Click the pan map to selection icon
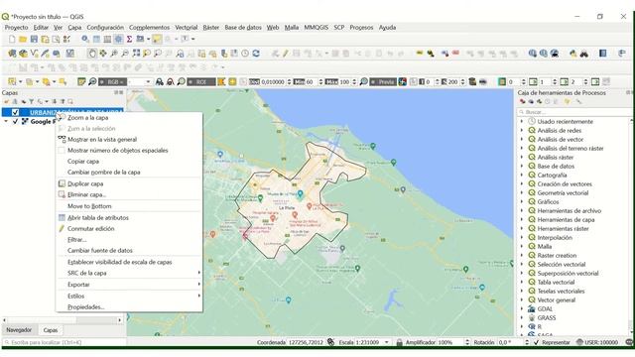 (x=103, y=53)
